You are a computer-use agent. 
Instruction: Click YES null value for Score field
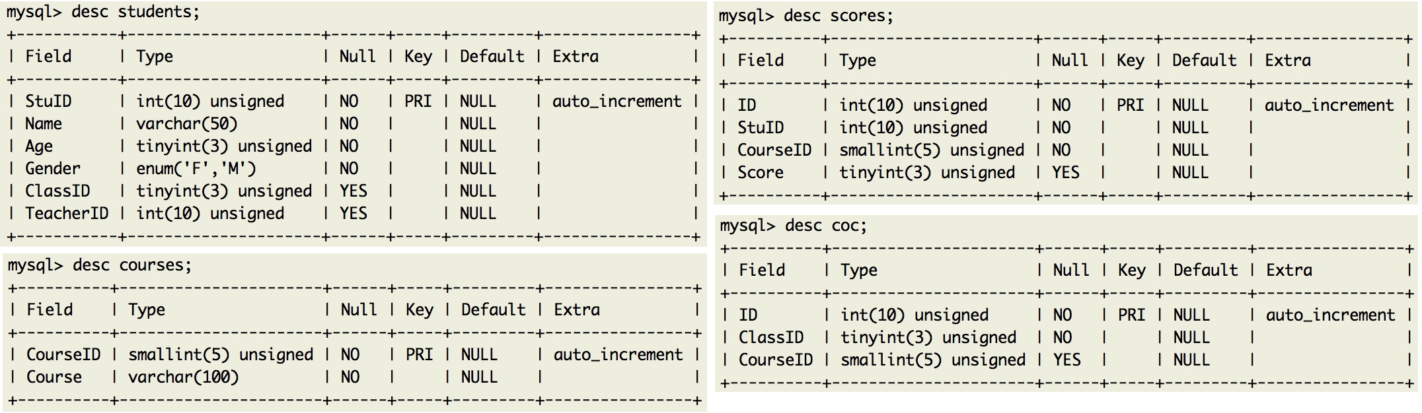point(1065,173)
